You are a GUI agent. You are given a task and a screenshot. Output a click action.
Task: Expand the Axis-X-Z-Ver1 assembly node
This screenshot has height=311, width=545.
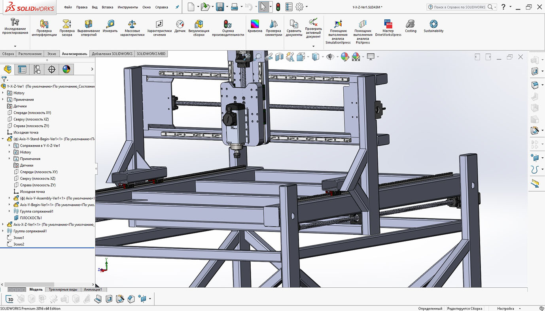pos(3,224)
